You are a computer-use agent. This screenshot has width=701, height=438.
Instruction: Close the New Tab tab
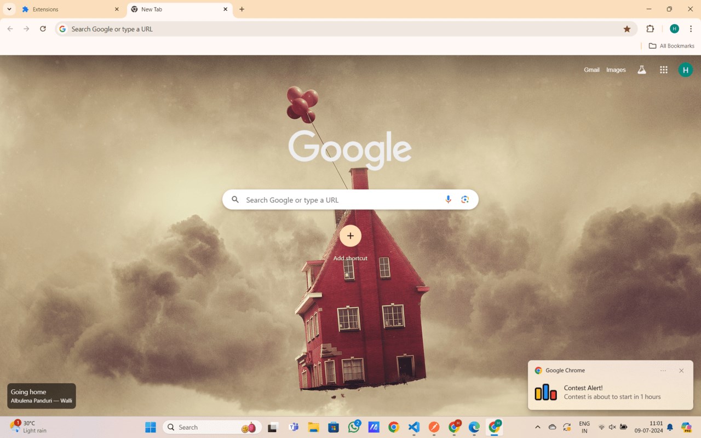[x=225, y=9]
